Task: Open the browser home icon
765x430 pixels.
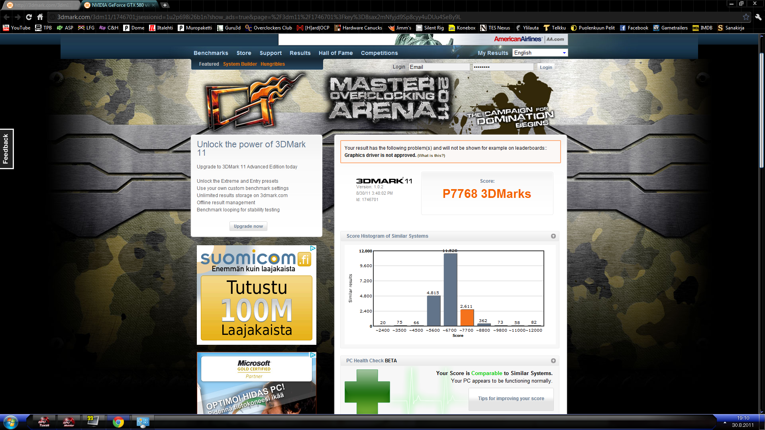Action: point(40,17)
